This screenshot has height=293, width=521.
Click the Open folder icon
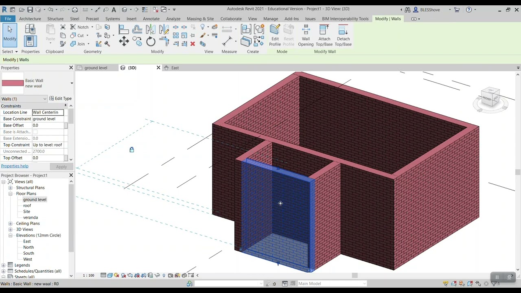[22, 9]
